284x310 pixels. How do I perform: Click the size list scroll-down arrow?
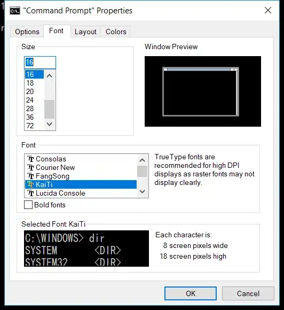pos(49,124)
